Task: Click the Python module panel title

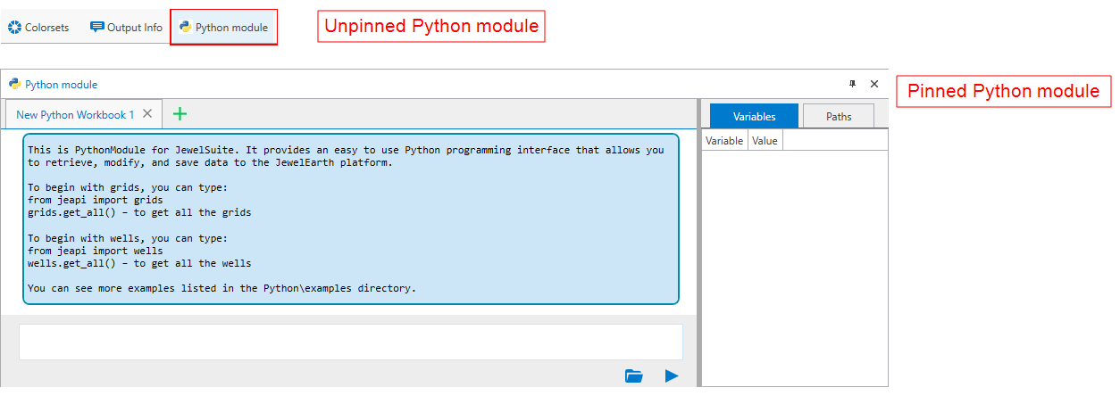Action: click(x=61, y=85)
